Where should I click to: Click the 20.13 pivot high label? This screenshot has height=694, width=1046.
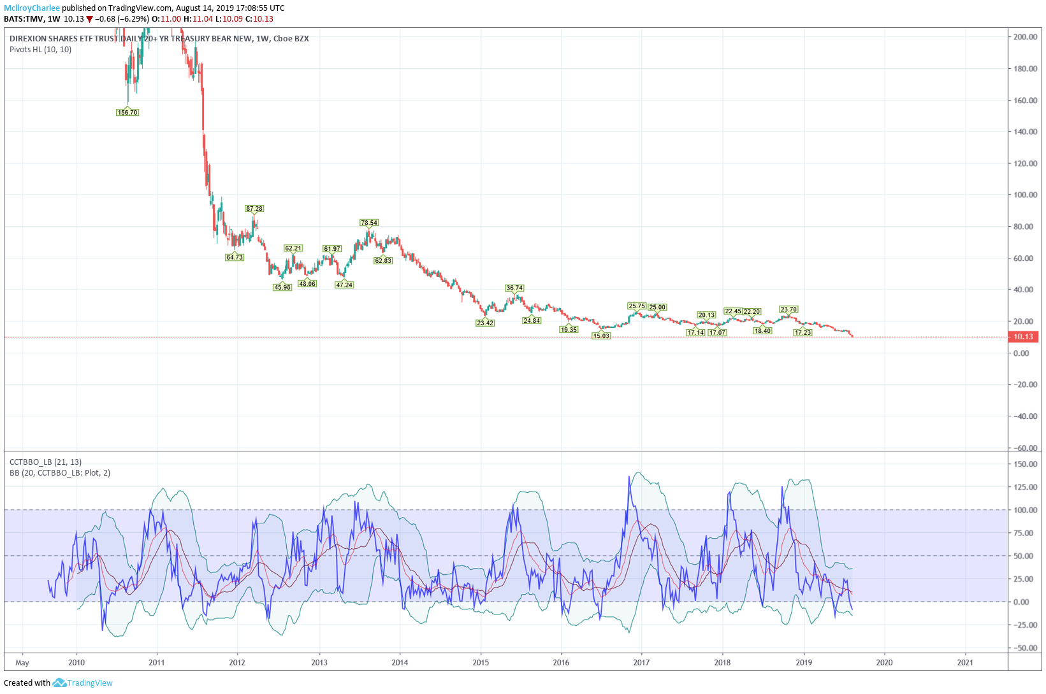706,315
